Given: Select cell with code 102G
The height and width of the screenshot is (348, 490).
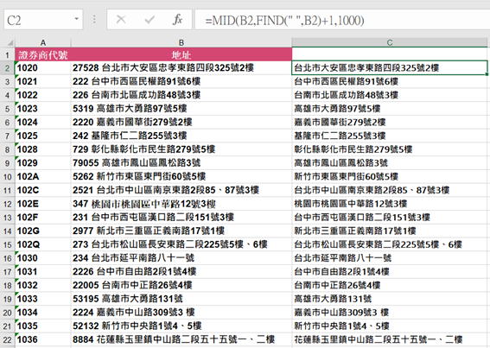Looking at the screenshot, I should click(43, 231).
